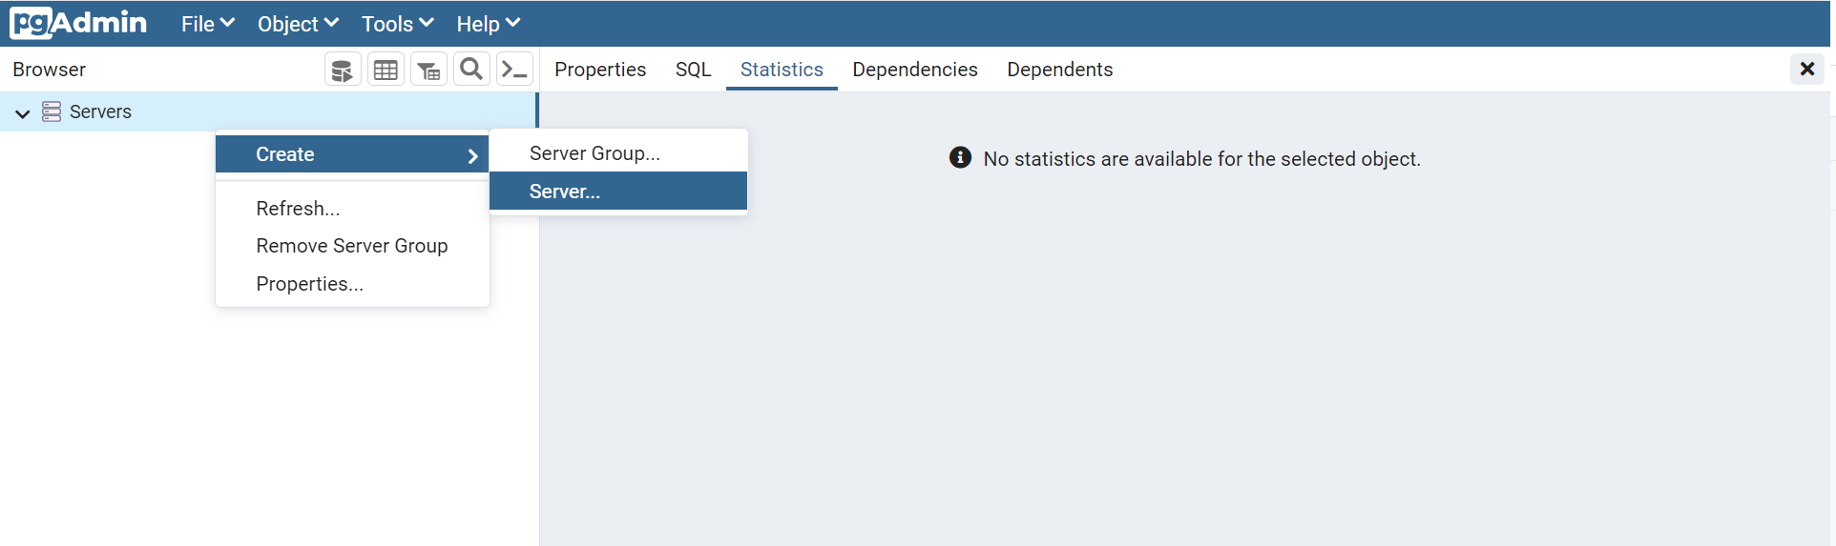Open the File menu dropdown
Image resolution: width=1836 pixels, height=546 pixels.
click(207, 24)
